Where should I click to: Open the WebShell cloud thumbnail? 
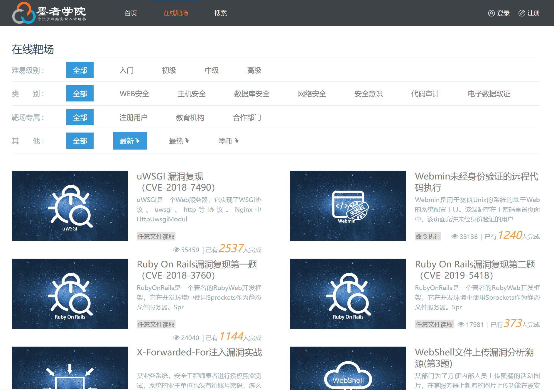348,368
